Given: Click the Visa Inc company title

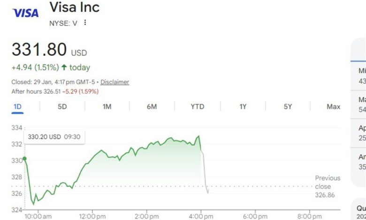Looking at the screenshot, I should [x=74, y=7].
